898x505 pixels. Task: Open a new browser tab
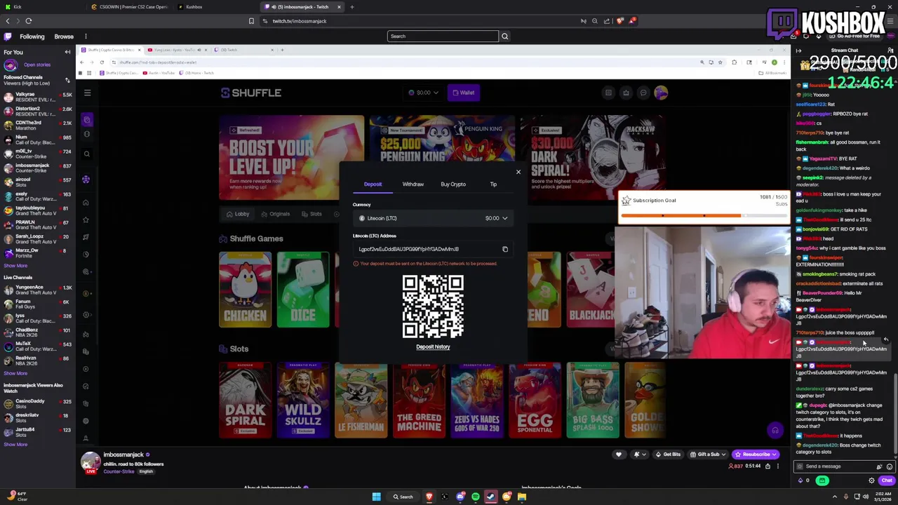point(352,7)
